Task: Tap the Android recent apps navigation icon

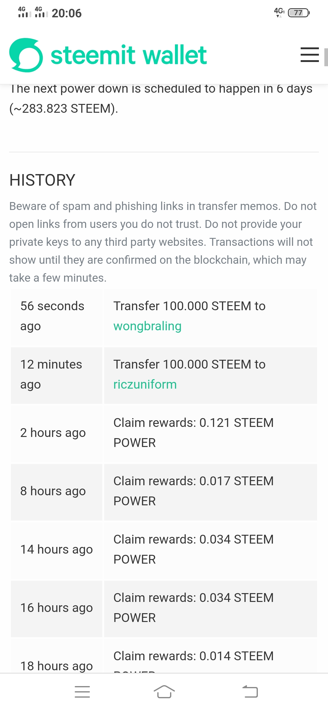Action: [x=82, y=692]
